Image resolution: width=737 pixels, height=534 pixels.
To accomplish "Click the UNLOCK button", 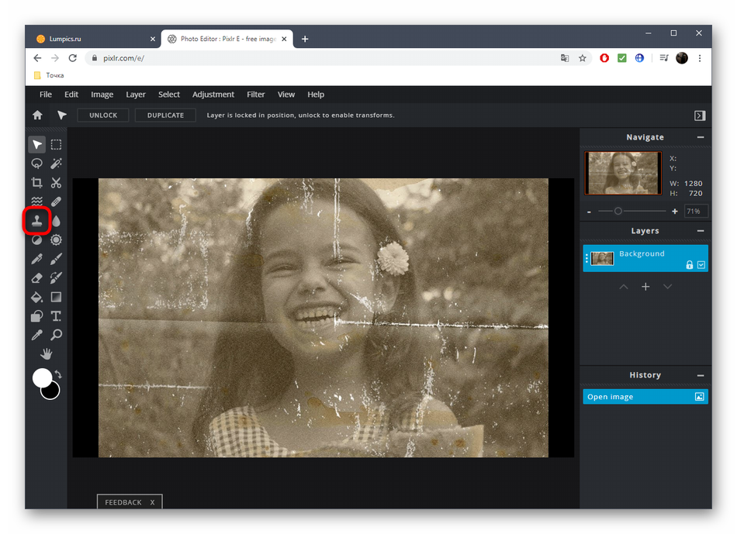I will 103,115.
